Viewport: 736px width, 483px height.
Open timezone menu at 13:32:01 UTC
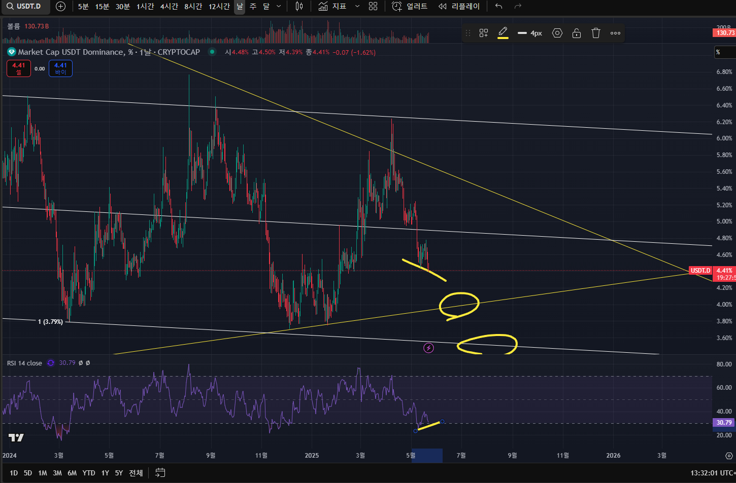tap(713, 473)
